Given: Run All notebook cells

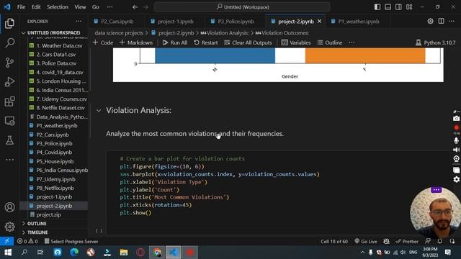Looking at the screenshot, I should (x=175, y=42).
